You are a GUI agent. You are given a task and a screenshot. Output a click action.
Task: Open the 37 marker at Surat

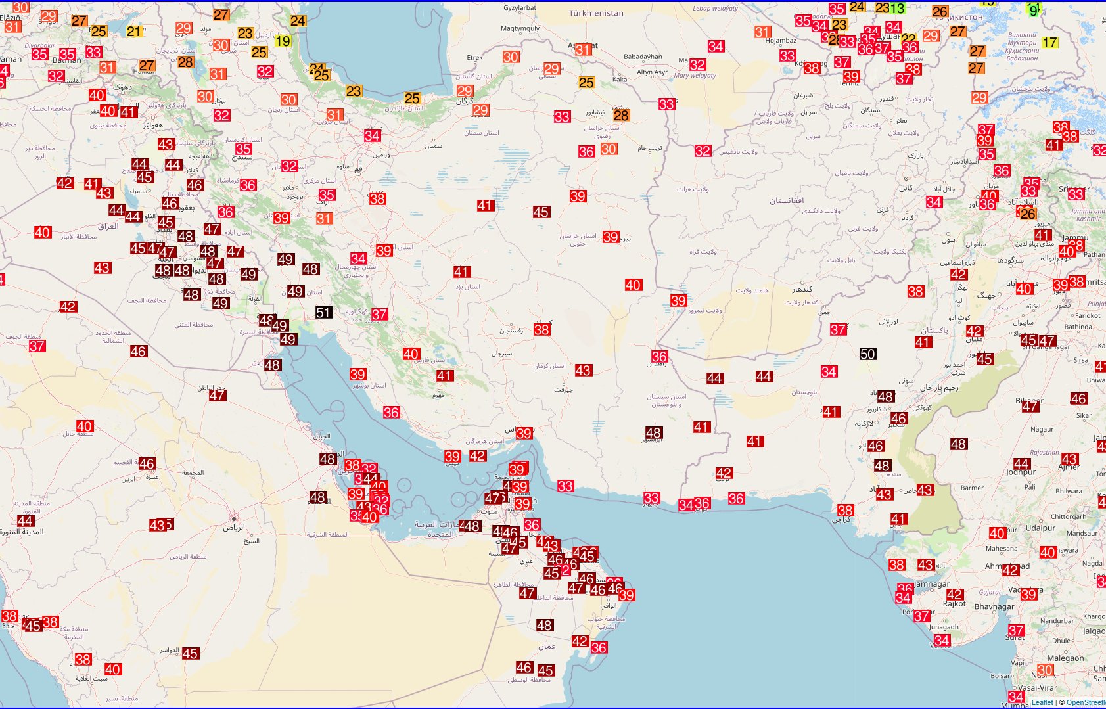coord(1016,631)
